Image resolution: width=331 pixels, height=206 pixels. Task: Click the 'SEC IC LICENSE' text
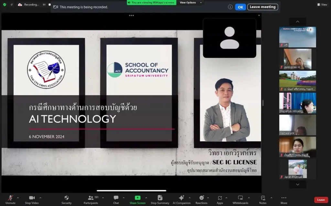tap(235, 162)
